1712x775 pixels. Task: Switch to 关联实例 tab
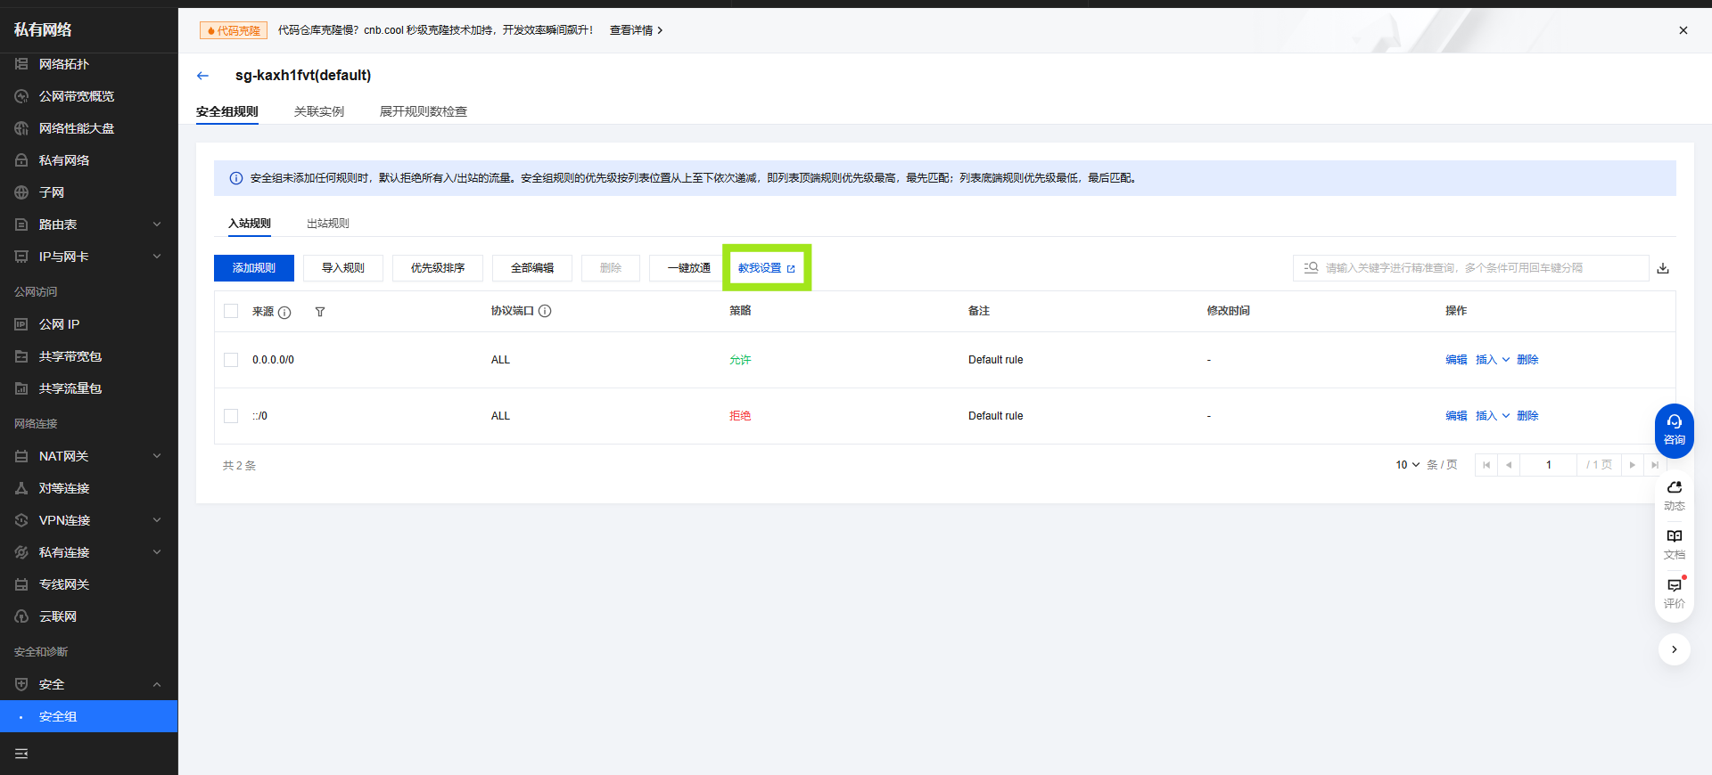click(x=319, y=111)
